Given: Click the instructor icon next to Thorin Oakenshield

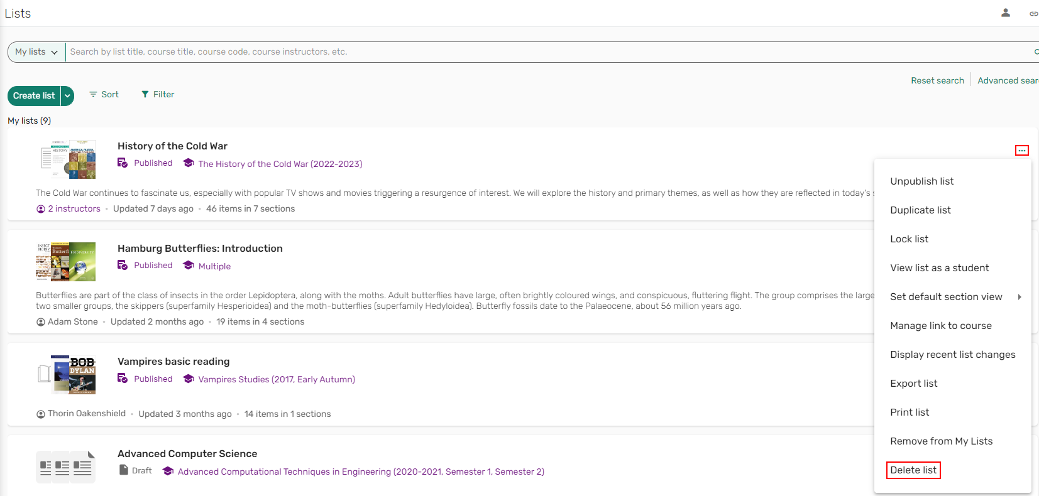Looking at the screenshot, I should [41, 414].
